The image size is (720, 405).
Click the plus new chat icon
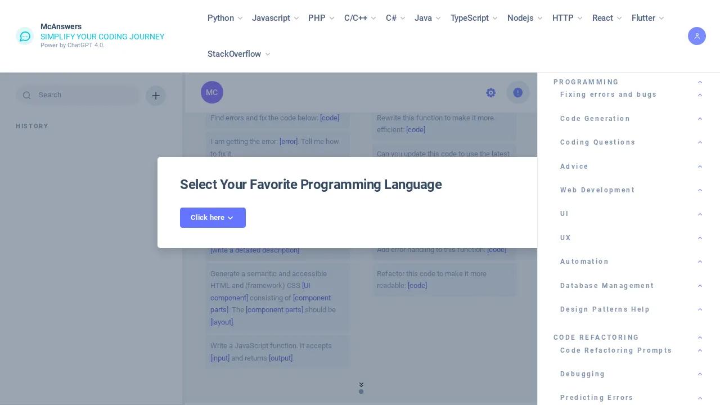coord(156,96)
